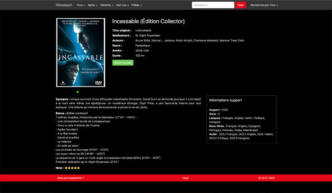This screenshot has width=332, height=193.
Task: Click the duration value 105 mn
Action: (140, 55)
